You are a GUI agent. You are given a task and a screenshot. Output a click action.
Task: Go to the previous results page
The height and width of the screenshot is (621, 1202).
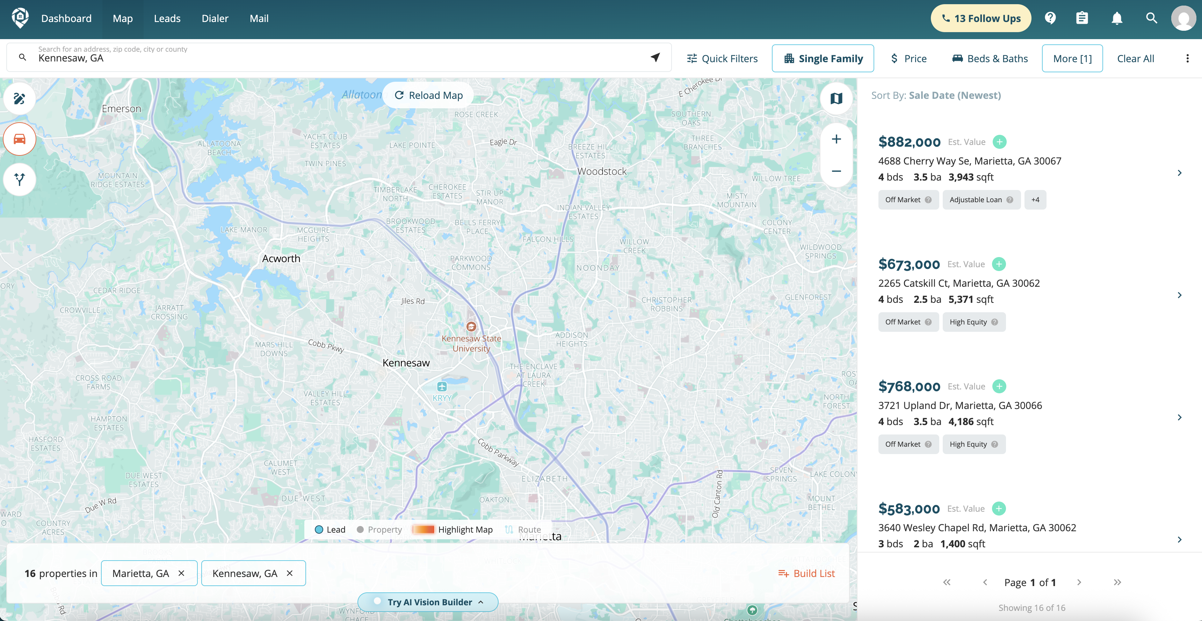coord(985,582)
